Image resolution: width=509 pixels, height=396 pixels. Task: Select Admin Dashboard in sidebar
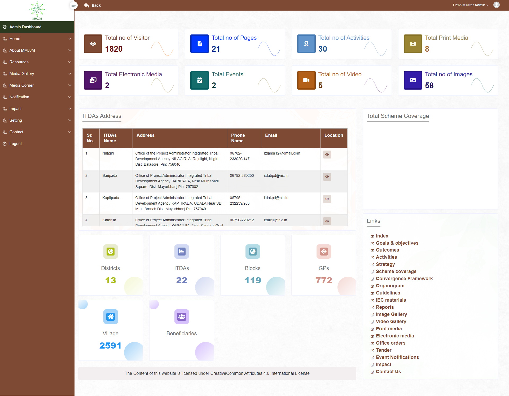click(x=25, y=27)
